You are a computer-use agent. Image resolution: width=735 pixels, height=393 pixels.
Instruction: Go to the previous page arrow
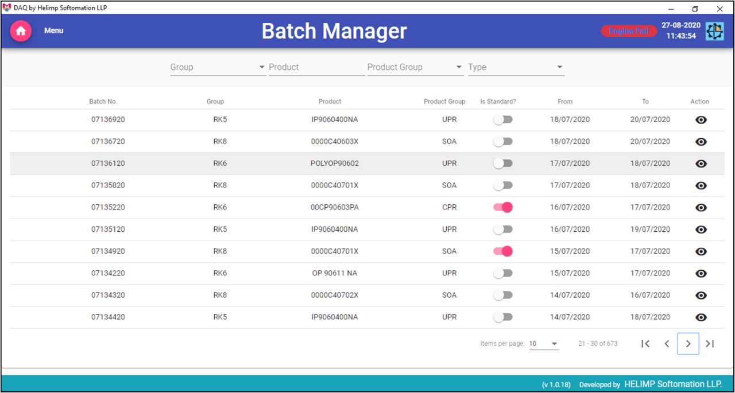[x=667, y=344]
